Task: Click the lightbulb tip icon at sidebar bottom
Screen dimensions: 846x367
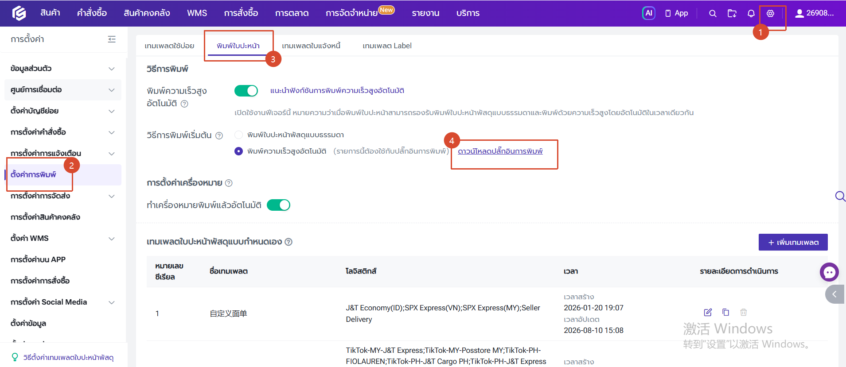Action: (15, 357)
